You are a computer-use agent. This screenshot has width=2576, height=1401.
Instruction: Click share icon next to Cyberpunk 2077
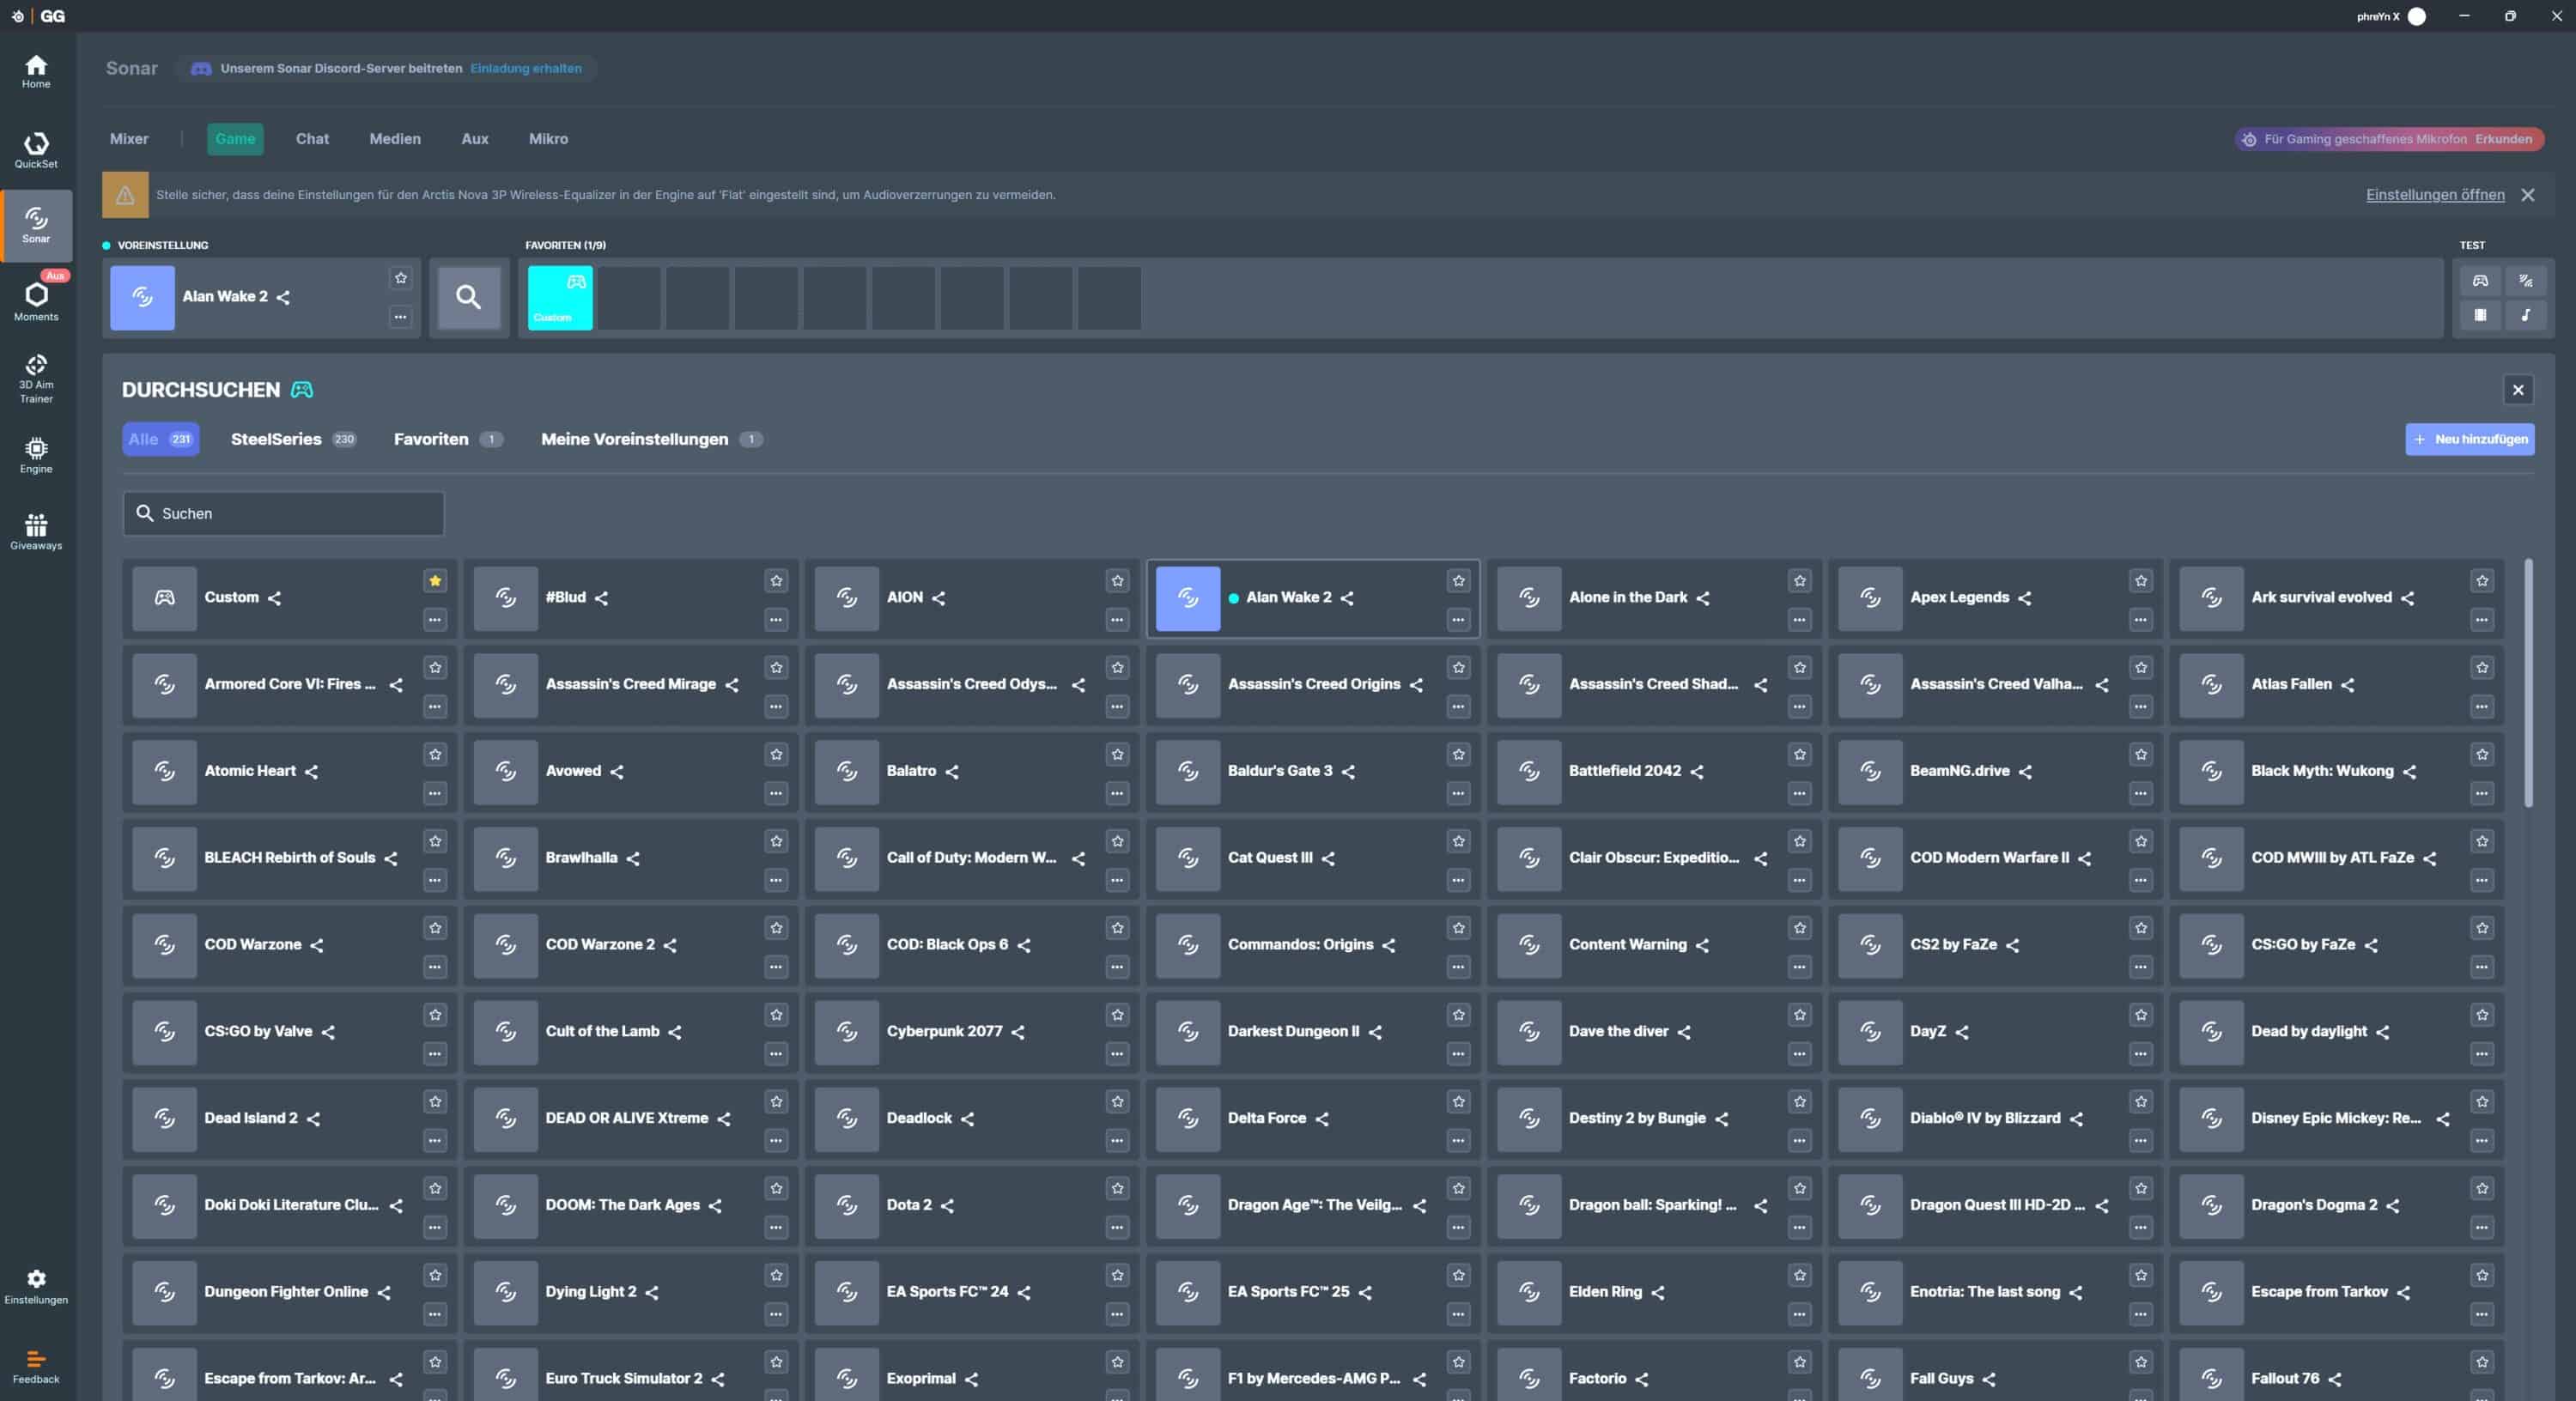click(1018, 1032)
